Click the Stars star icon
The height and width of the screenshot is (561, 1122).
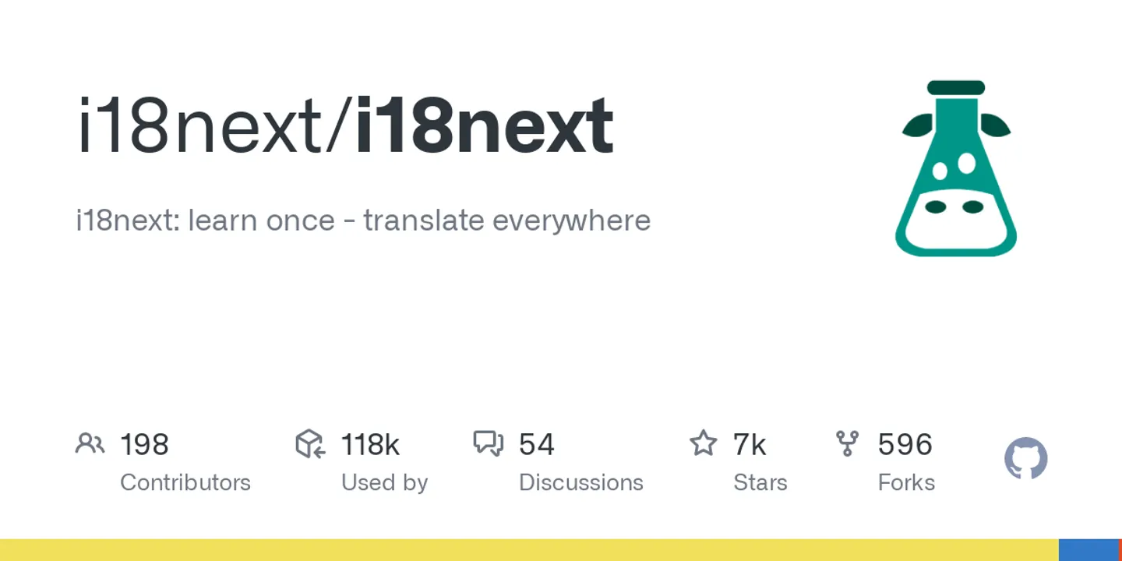(703, 444)
